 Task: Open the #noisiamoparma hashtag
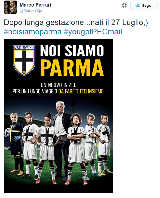pyautogui.click(x=32, y=32)
